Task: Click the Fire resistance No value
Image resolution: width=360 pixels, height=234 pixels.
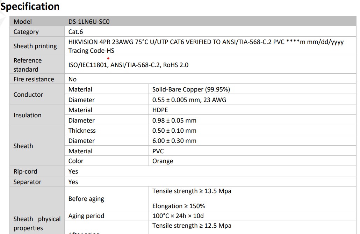Action: tap(72, 79)
